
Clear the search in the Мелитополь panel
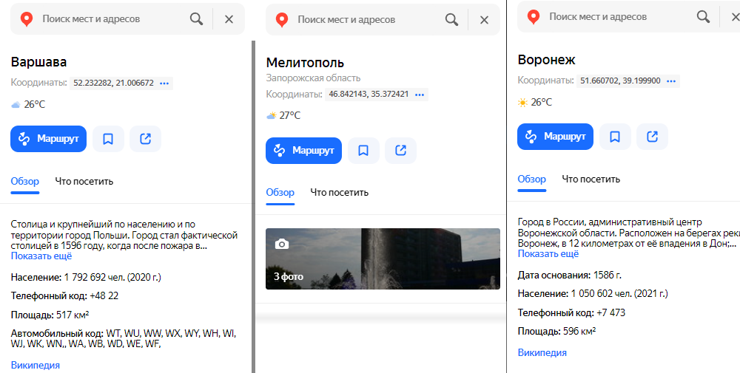pos(484,20)
